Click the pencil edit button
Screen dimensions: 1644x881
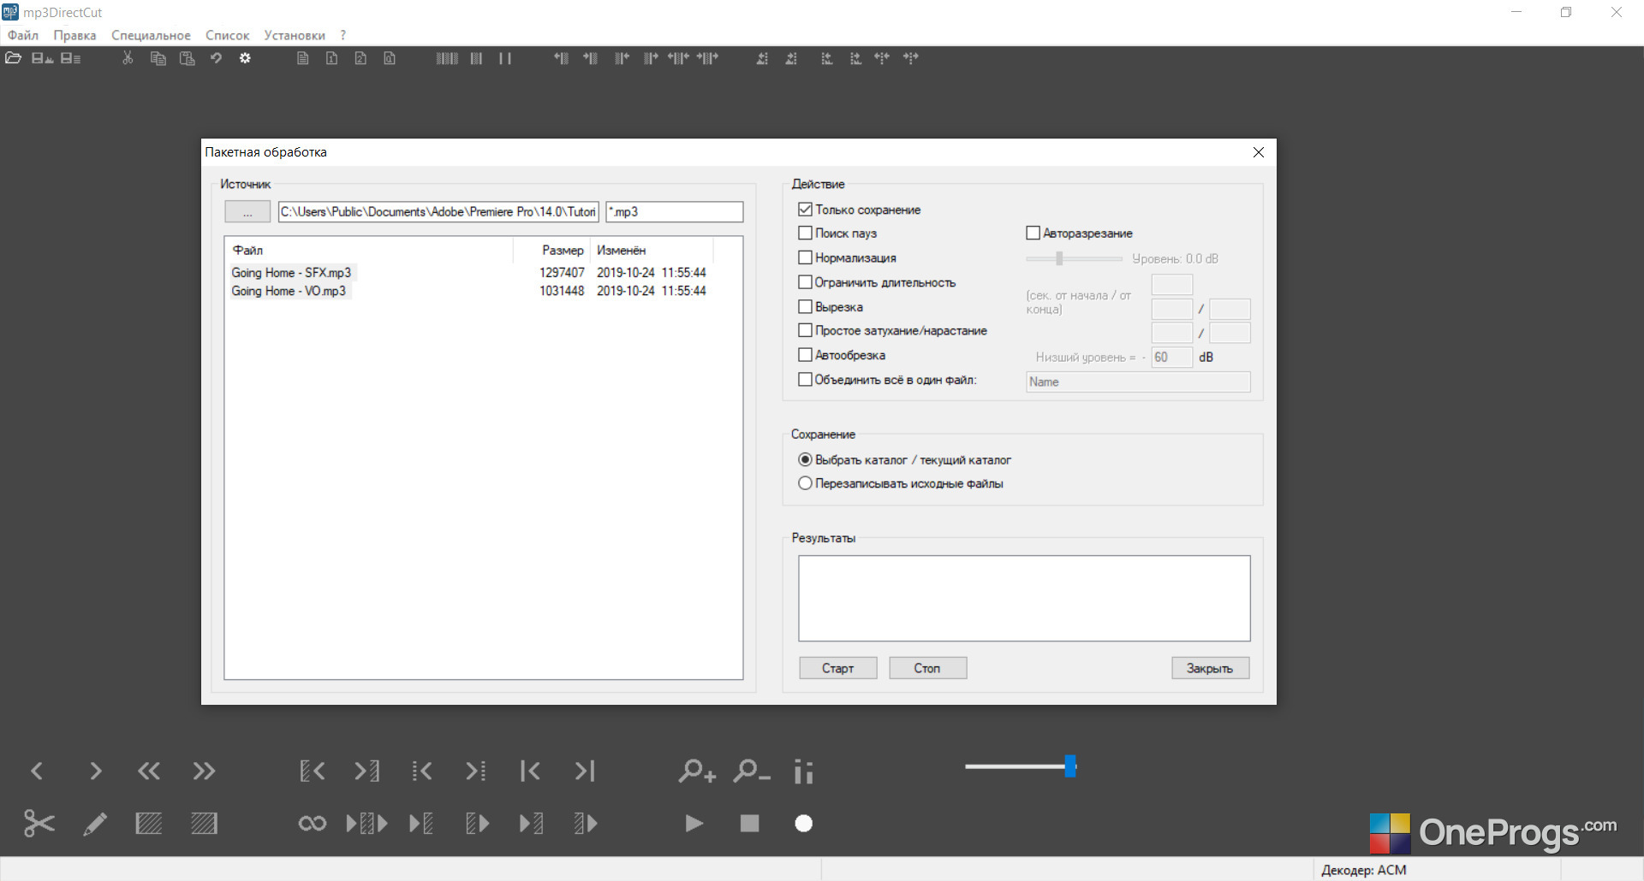[x=94, y=824]
